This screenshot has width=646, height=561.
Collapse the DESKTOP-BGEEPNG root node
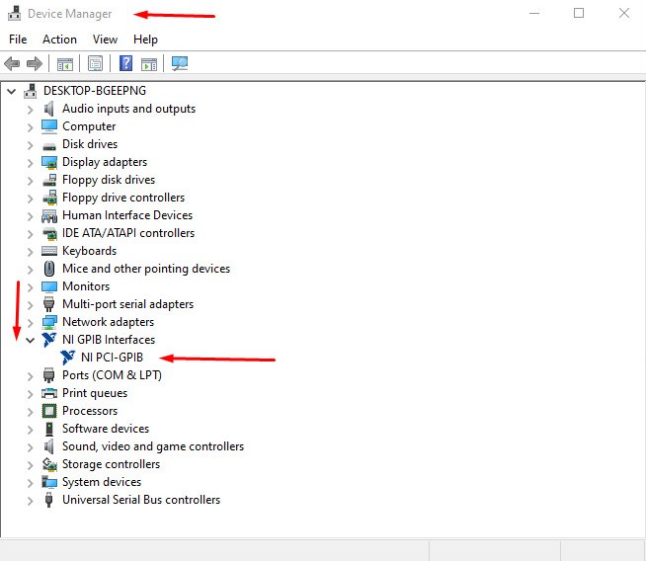(x=11, y=91)
